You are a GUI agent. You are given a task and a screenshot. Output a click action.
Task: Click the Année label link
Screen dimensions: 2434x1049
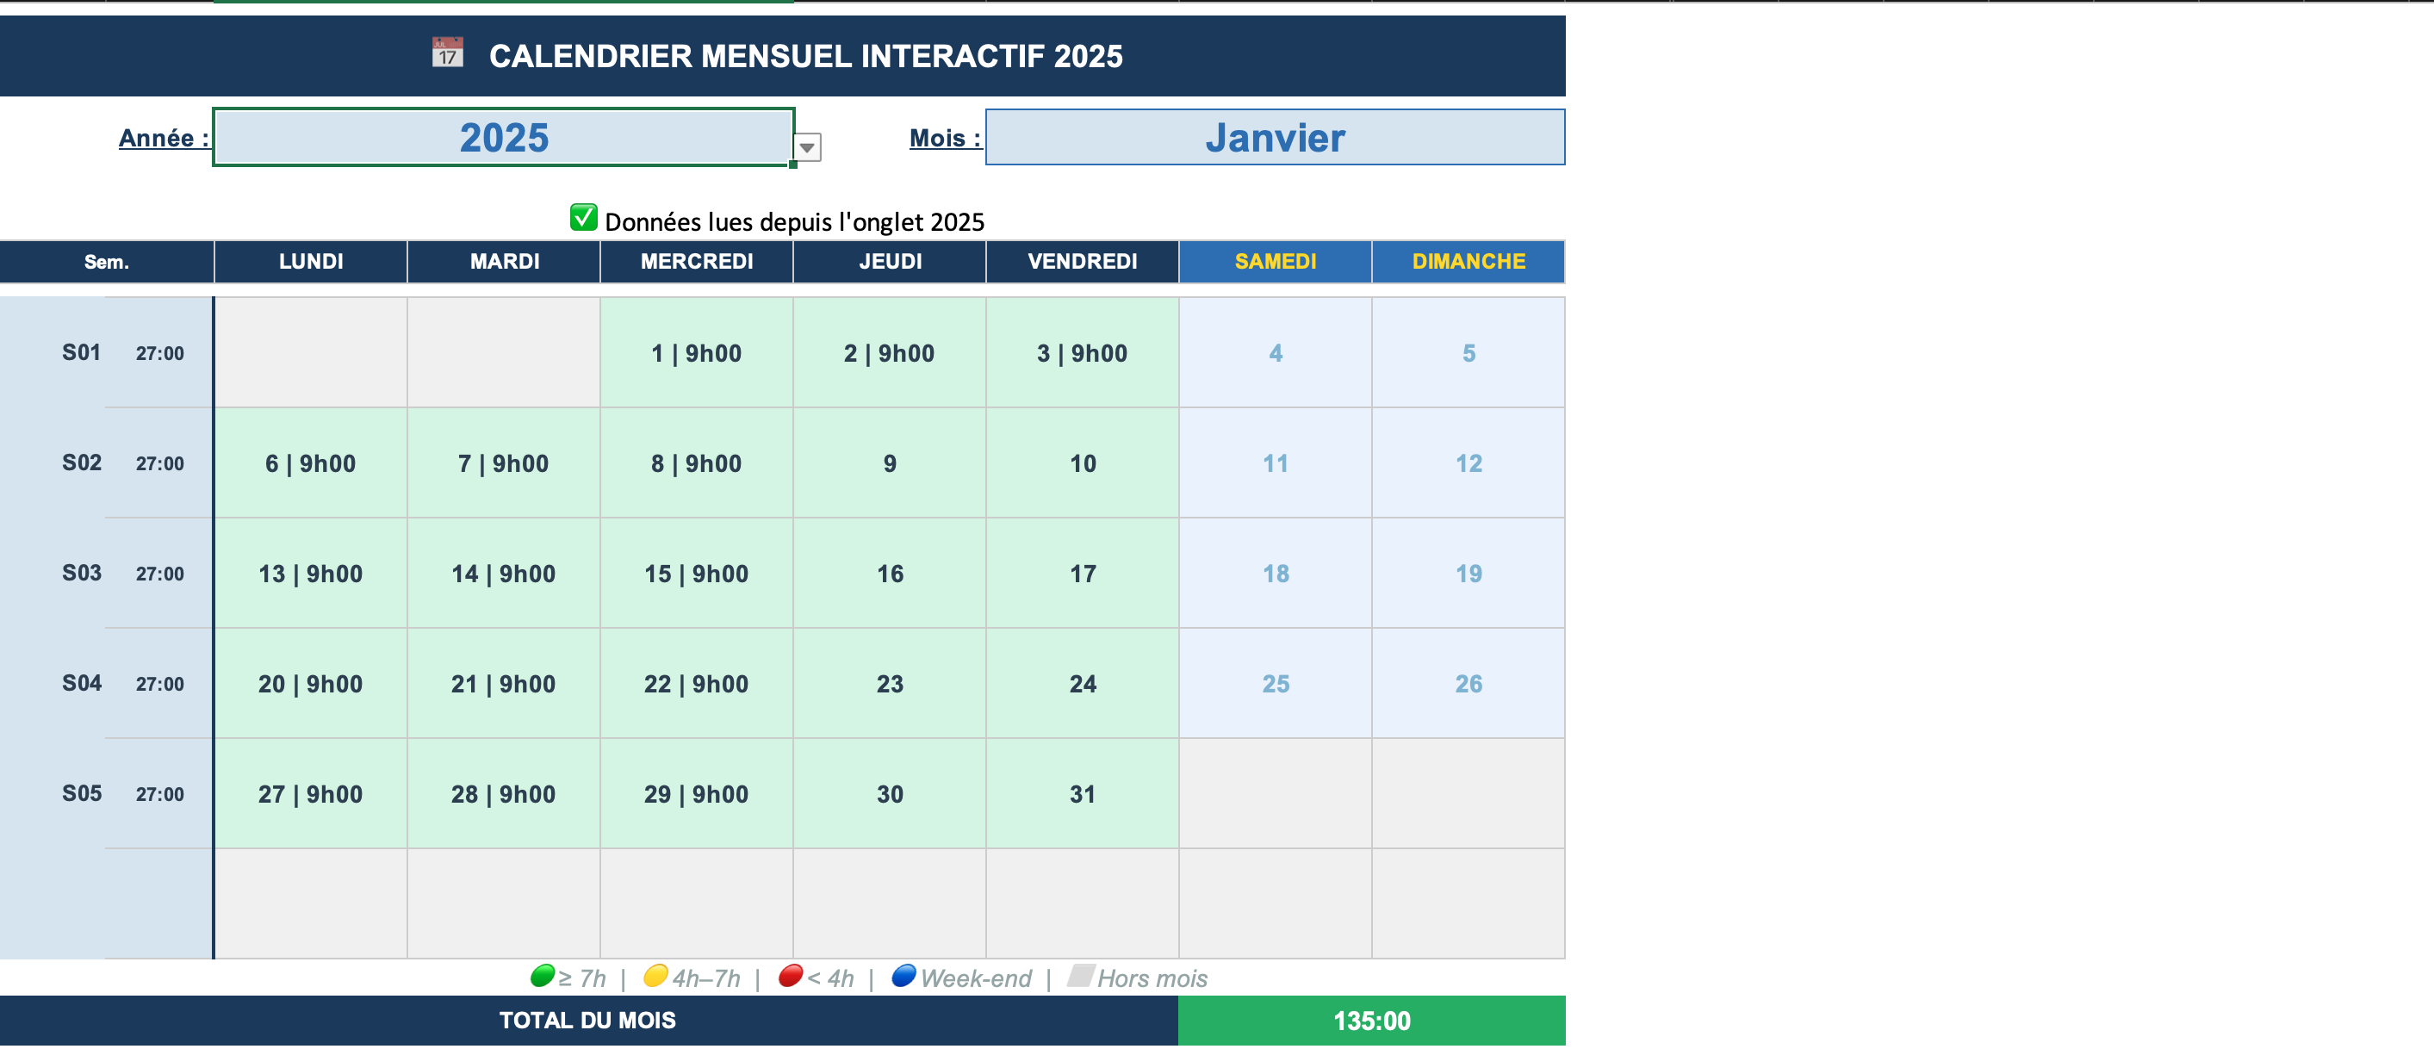pos(164,138)
